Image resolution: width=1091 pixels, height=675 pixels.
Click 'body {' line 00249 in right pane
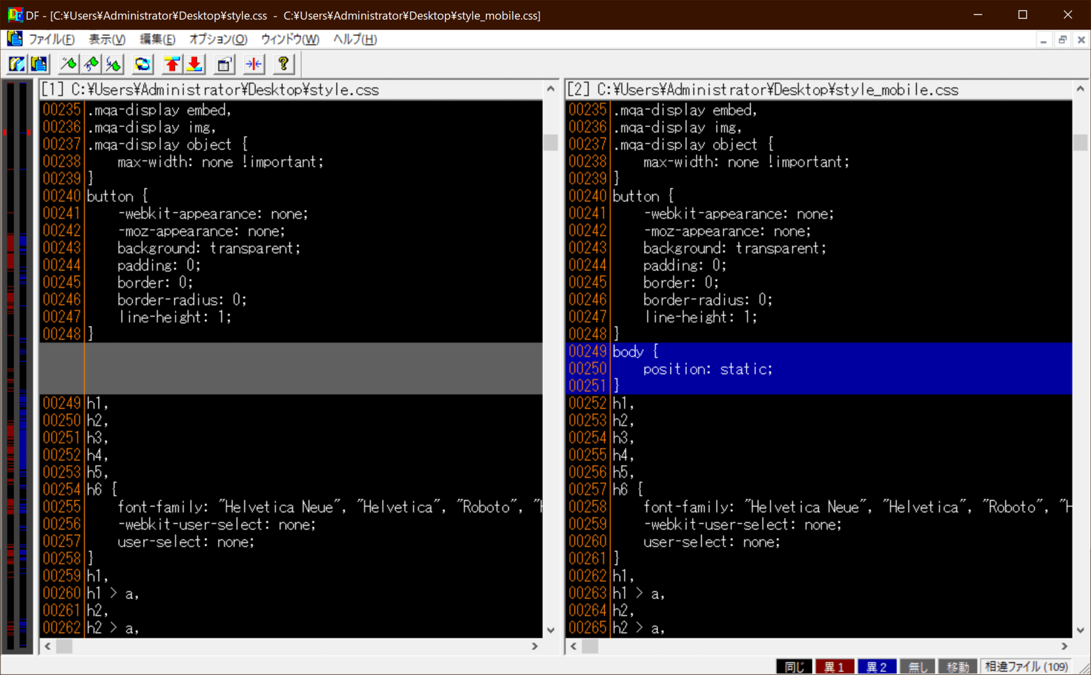point(635,351)
